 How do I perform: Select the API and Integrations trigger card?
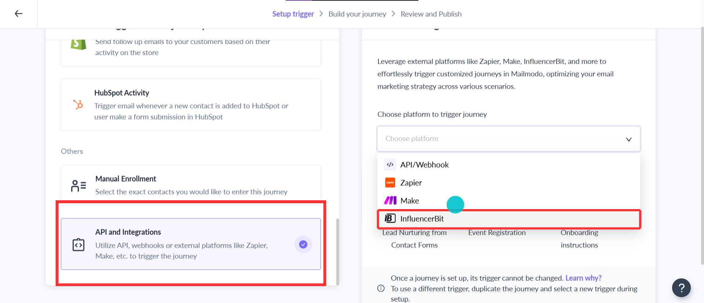point(191,244)
